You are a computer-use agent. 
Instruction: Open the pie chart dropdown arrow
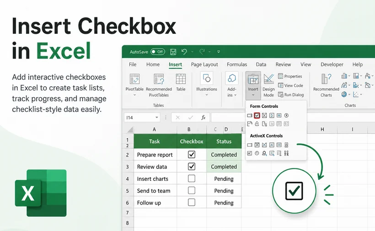[349, 94]
